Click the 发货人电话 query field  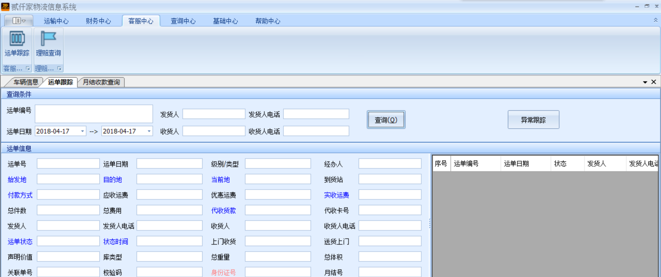316,114
